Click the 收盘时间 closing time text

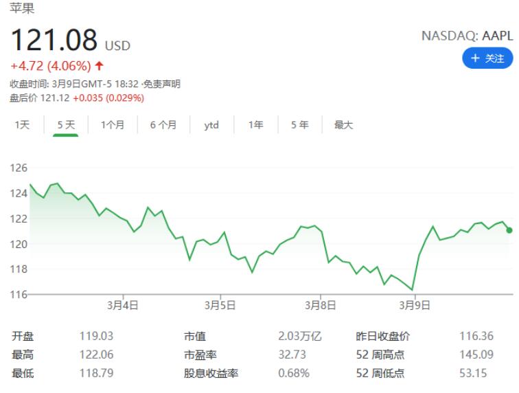pyautogui.click(x=74, y=84)
